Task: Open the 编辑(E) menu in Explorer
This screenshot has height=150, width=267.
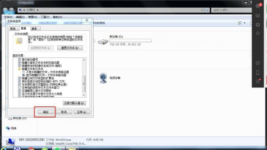Action: (x=20, y=17)
